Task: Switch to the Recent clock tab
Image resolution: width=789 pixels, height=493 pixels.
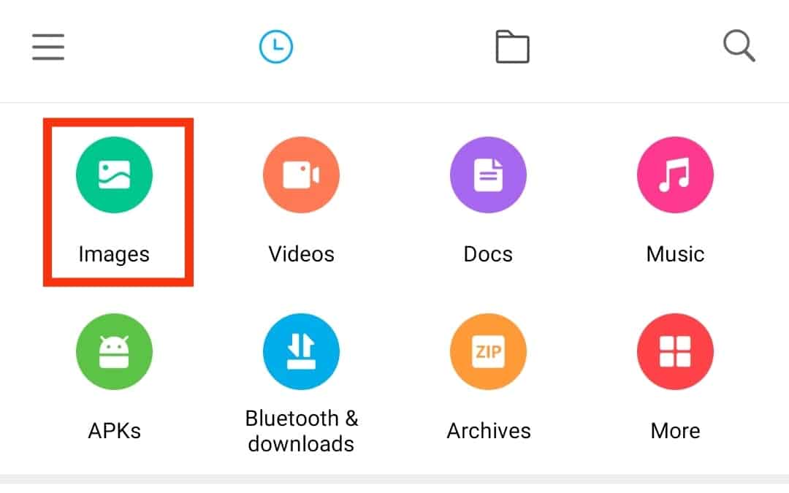Action: point(275,47)
